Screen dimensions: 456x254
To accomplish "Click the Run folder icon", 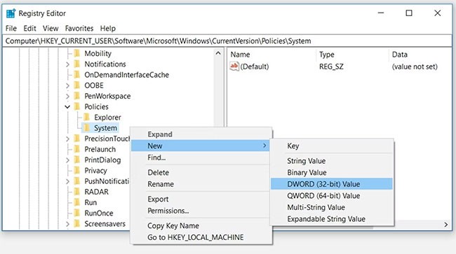I will 77,202.
